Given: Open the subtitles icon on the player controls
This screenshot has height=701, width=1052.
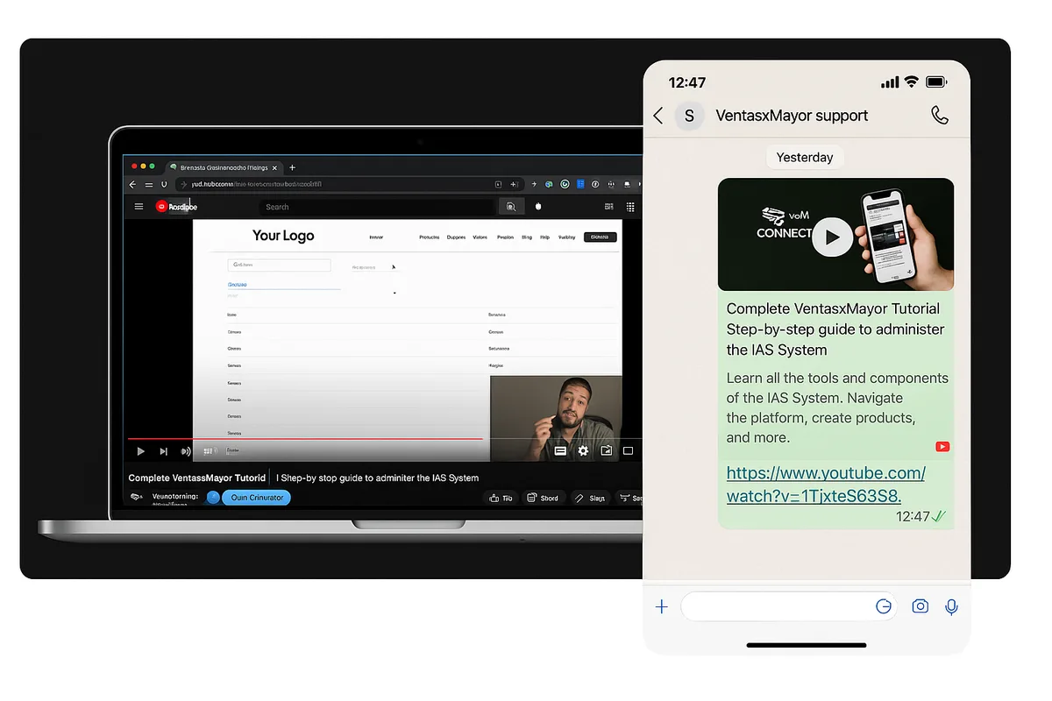Looking at the screenshot, I should (x=560, y=450).
